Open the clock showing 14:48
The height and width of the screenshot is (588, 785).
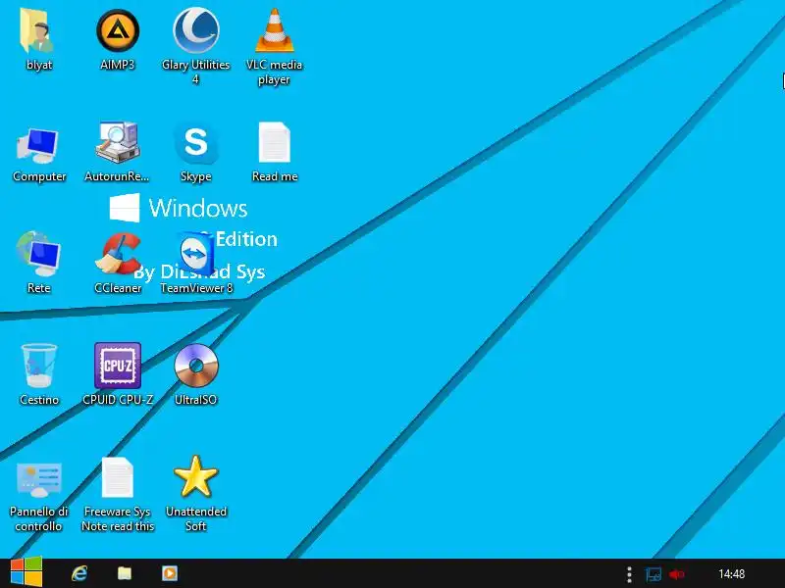731,574
